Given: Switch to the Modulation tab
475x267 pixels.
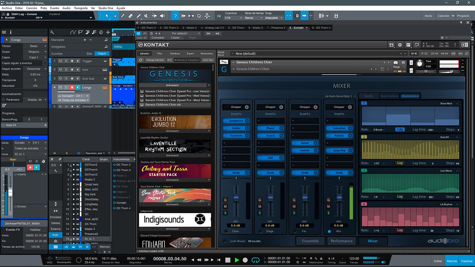Looking at the screenshot, I should pos(410,96).
